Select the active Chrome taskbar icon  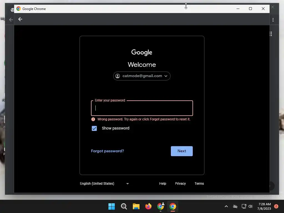173,206
